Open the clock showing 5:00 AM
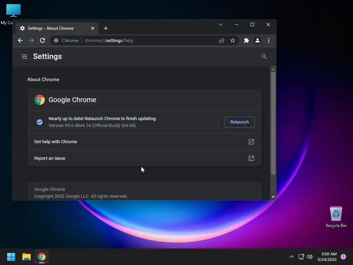Screen dimensions: 353x265 327,257
